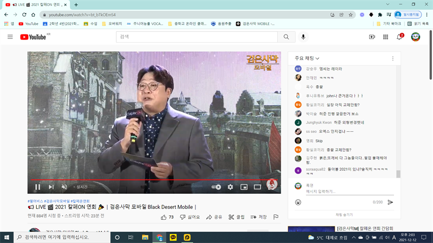This screenshot has height=243, width=433.
Task: Click hashtag #칼페온연회
Action: coord(80,201)
